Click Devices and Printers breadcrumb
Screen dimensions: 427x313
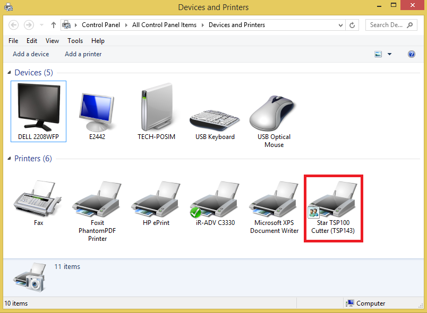coord(237,25)
